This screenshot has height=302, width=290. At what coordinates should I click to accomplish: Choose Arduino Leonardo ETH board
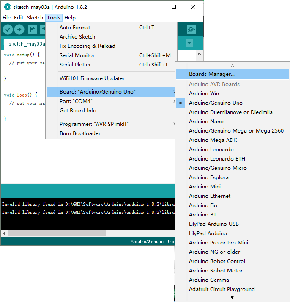pyautogui.click(x=232, y=159)
